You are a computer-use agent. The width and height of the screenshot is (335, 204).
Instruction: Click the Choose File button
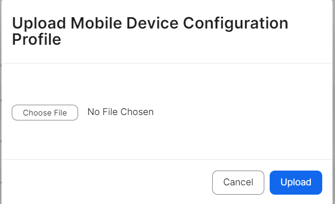[x=45, y=113]
